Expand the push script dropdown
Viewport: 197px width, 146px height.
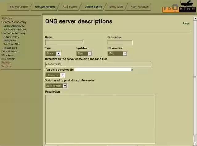click(56, 86)
